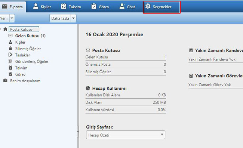The image size is (243, 148).
Task: Click the Posta Kutusu summary heading
Action: 106,50
